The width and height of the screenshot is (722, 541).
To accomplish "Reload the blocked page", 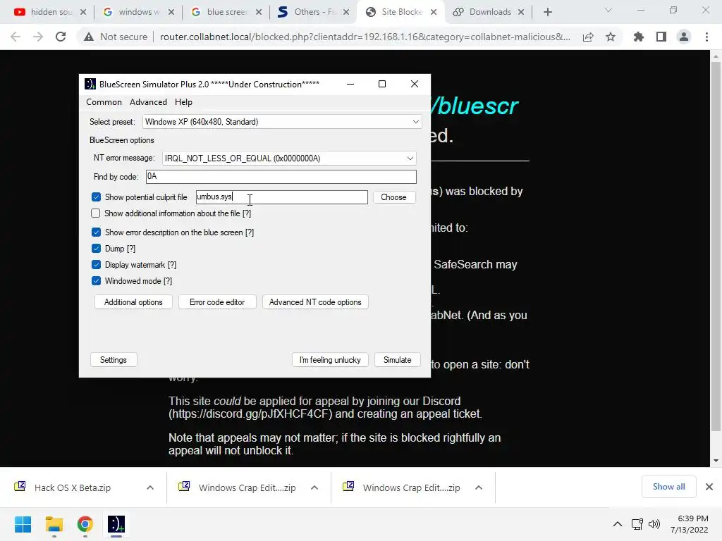I will tap(61, 37).
